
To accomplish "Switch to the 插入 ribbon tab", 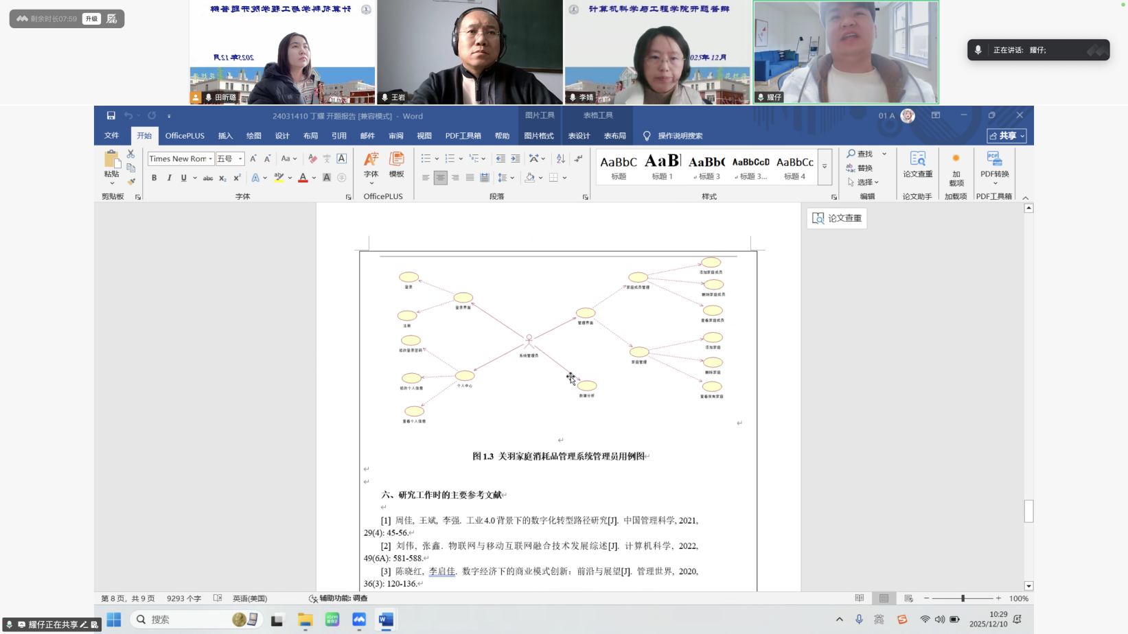I will click(x=225, y=136).
